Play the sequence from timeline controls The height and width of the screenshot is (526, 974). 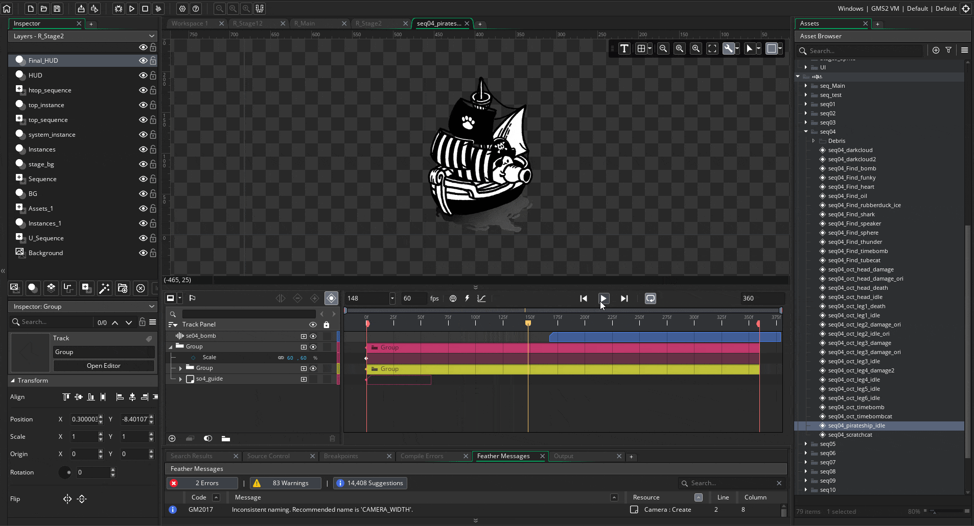pos(604,298)
